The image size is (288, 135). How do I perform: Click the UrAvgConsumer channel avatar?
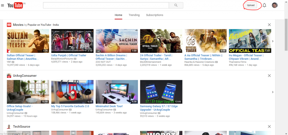point(9,76)
